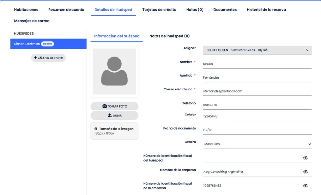Screen dimensions: 321x195
Task: Select guest Simon Dorfman in the list
Action: pyautogui.click(x=27, y=44)
